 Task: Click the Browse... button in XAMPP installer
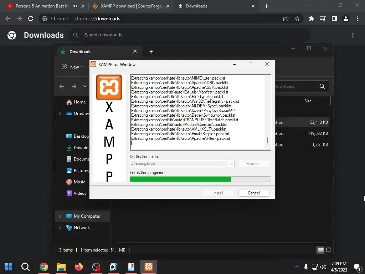point(254,164)
